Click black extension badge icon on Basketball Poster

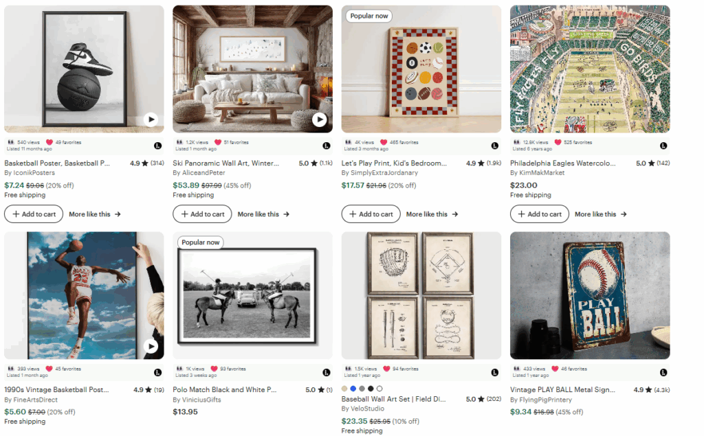point(157,146)
